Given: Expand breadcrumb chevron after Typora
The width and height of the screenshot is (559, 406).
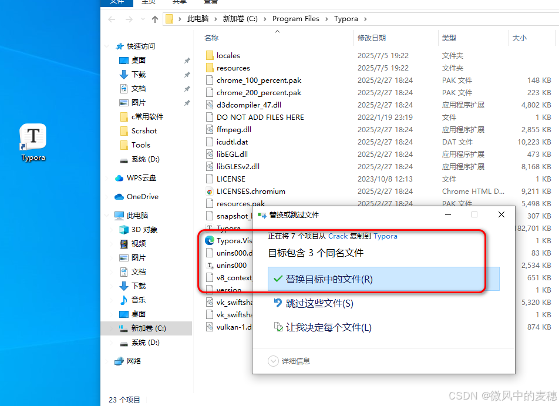Looking at the screenshot, I should point(365,19).
